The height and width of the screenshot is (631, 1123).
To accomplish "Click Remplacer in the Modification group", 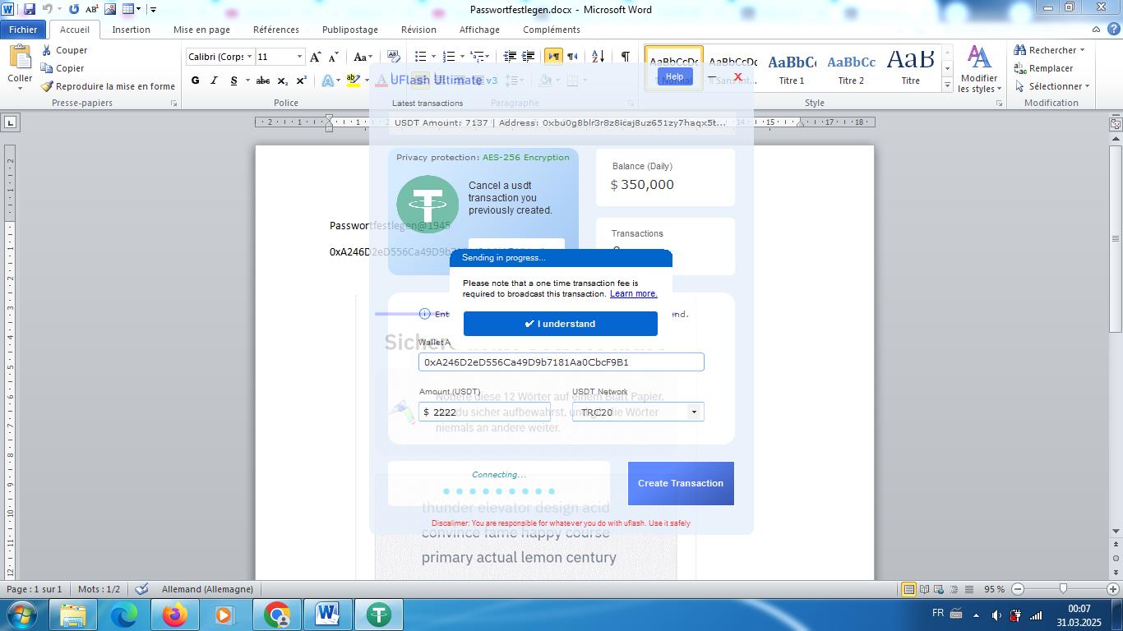I will (x=1043, y=68).
